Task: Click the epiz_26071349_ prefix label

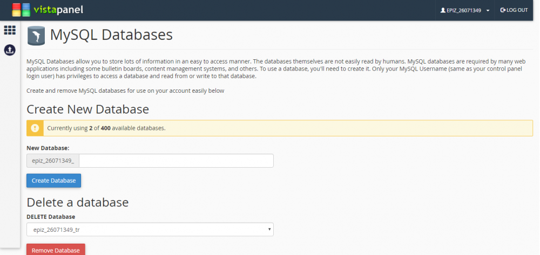Action: pos(53,161)
